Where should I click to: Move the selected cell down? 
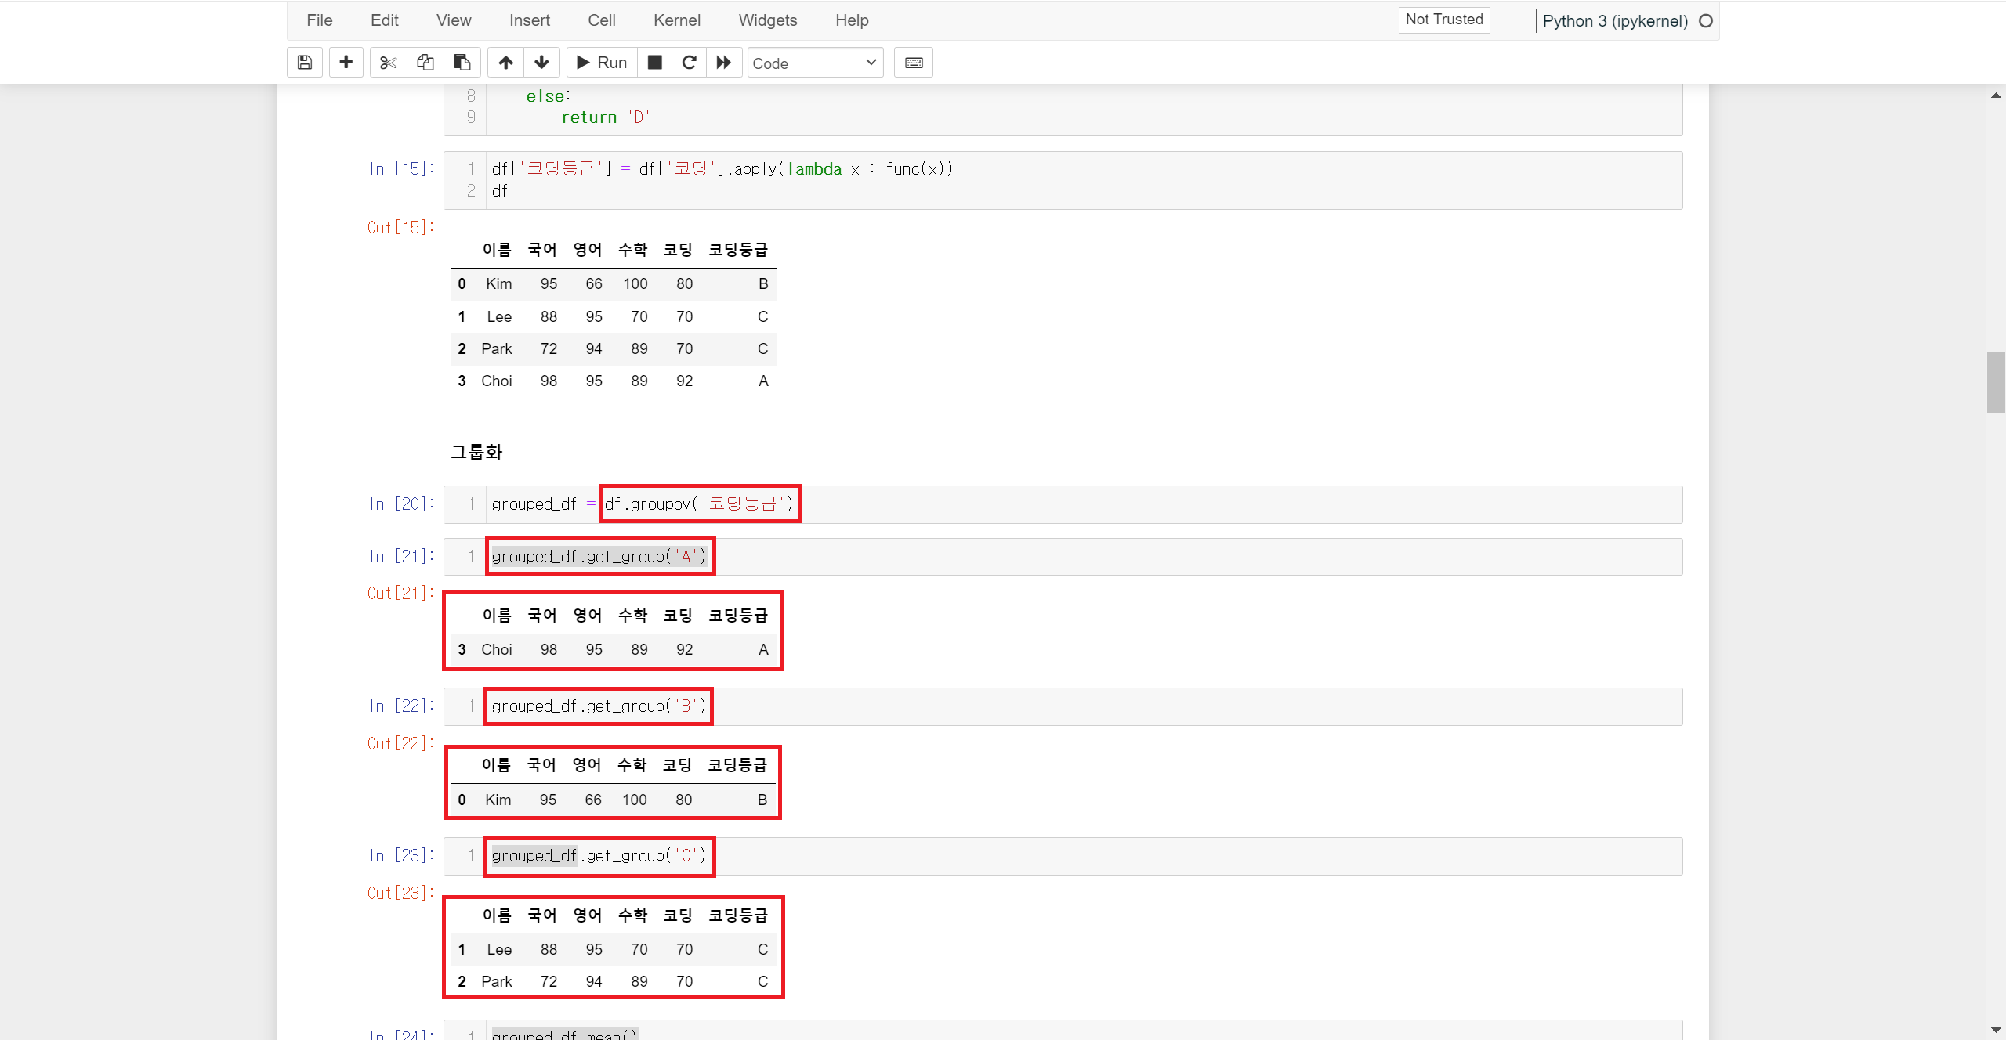pos(541,63)
